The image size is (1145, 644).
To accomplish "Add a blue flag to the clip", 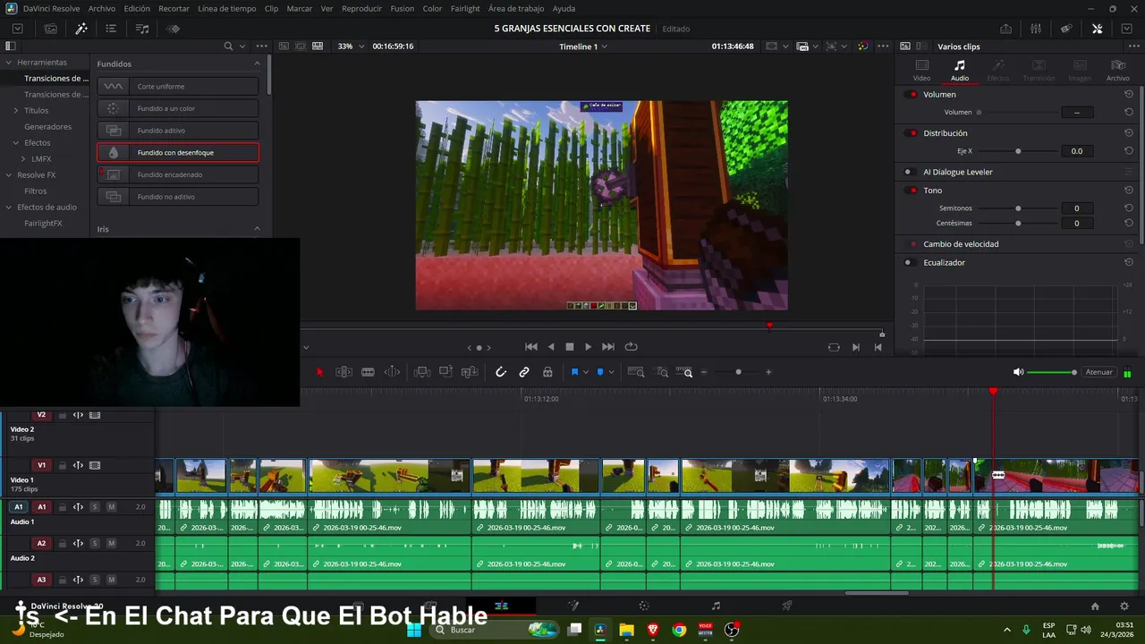I will [574, 372].
